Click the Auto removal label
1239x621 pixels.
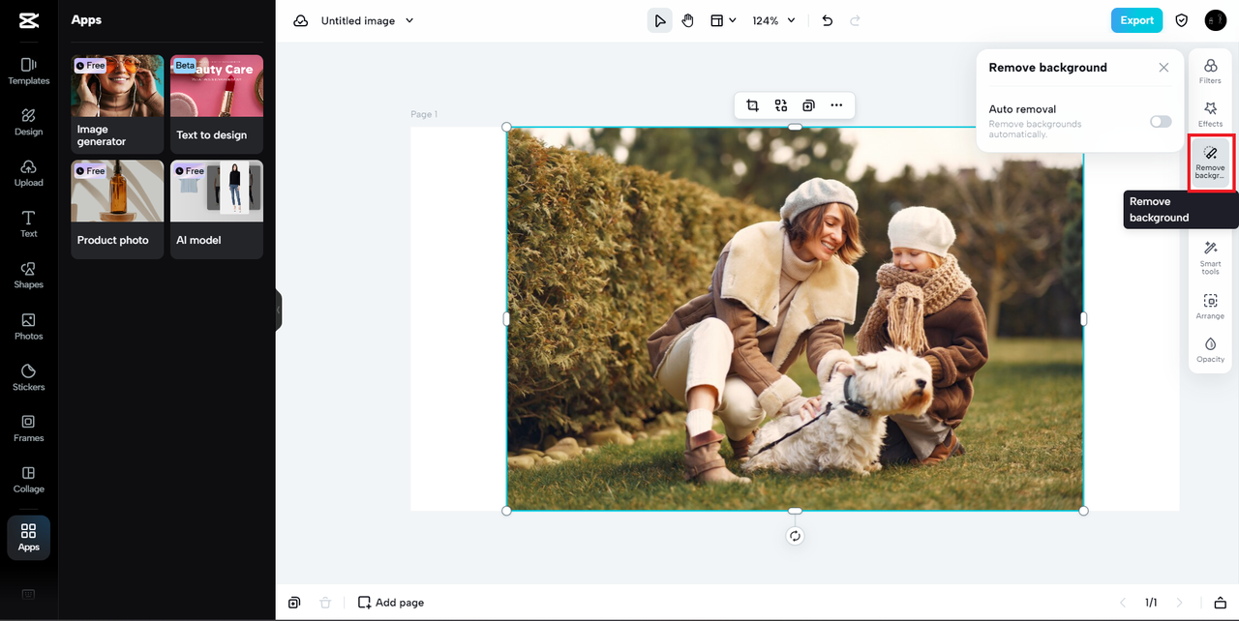(1022, 109)
